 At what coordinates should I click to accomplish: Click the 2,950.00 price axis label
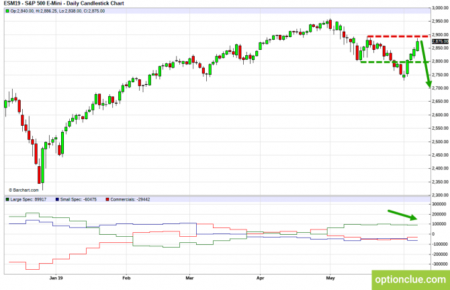point(440,21)
